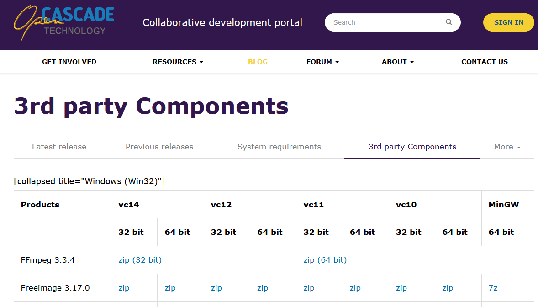Click the Open Cascade Technology logo
The image size is (538, 307).
64,22
